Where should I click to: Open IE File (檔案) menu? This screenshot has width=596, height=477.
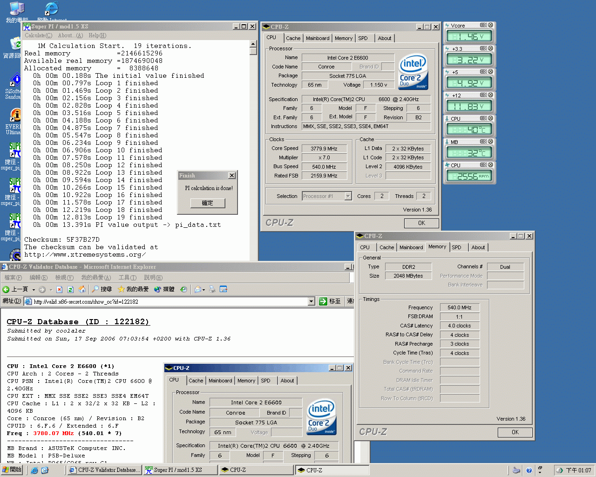click(x=13, y=278)
